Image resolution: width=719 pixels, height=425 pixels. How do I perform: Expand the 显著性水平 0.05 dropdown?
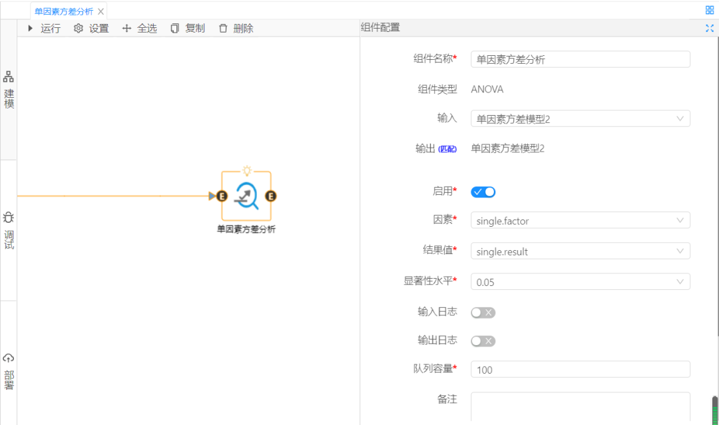pyautogui.click(x=580, y=282)
